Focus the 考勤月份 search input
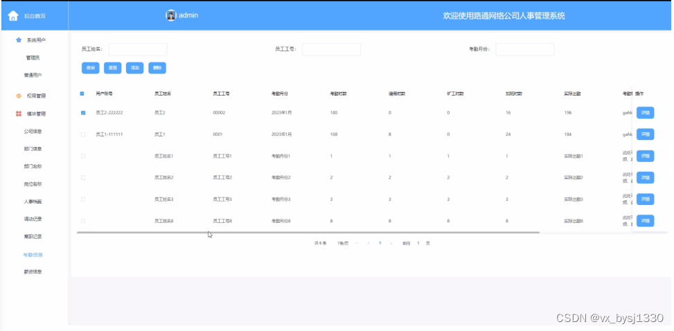Viewport: 674px width, 331px height. pyautogui.click(x=525, y=49)
